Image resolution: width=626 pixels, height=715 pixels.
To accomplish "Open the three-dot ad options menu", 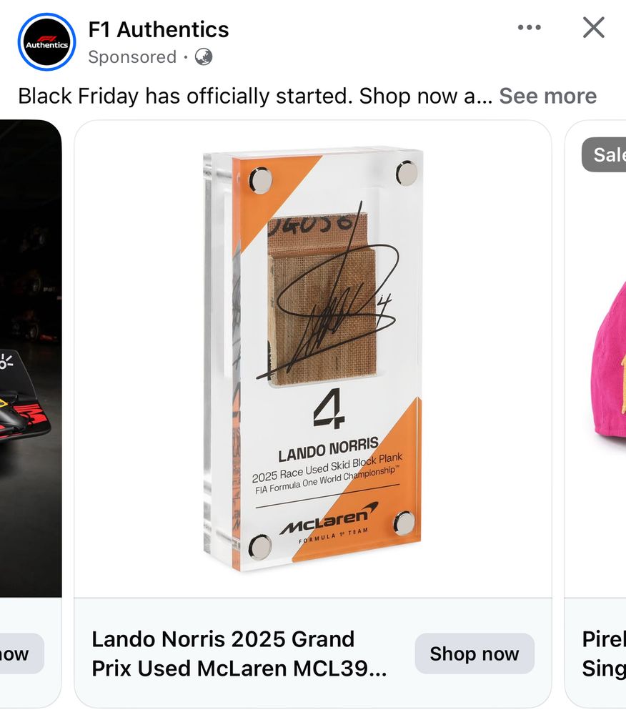I will click(x=528, y=27).
